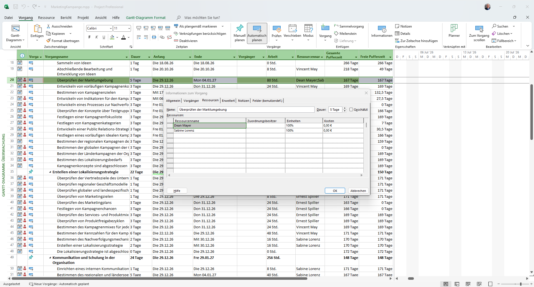534x287 pixels.
Task: Click the Ausschneiden scissors icon
Action: coord(48,26)
